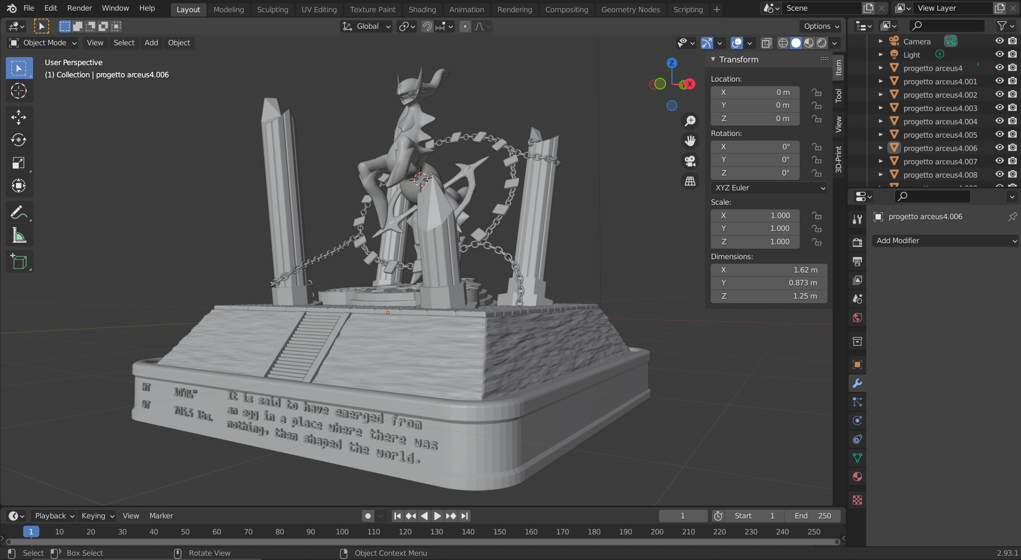The height and width of the screenshot is (560, 1021).
Task: Select the Rotate tool
Action: pyautogui.click(x=19, y=140)
